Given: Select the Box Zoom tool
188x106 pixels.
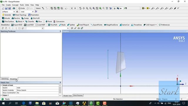Looking at the screenshot, I should click(x=97, y=8).
